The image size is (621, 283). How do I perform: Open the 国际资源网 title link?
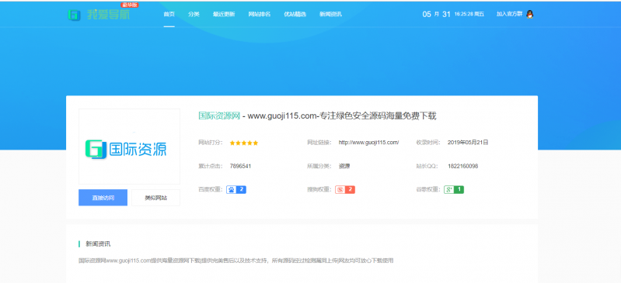(219, 116)
